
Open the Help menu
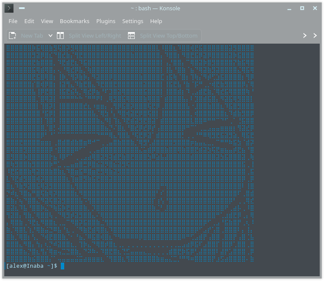pyautogui.click(x=156, y=21)
